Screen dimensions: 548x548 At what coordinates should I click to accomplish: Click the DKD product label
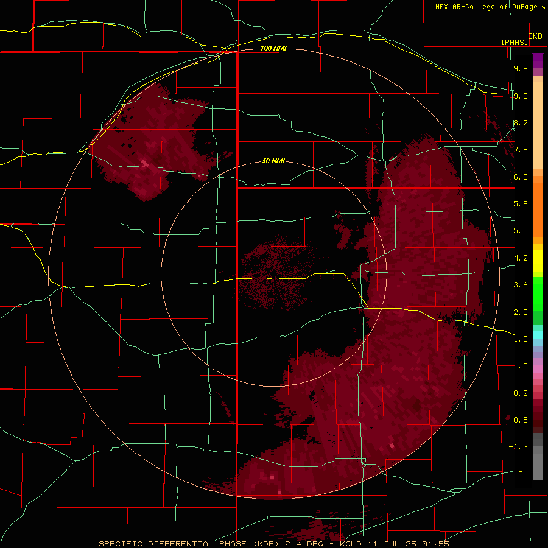pos(535,36)
